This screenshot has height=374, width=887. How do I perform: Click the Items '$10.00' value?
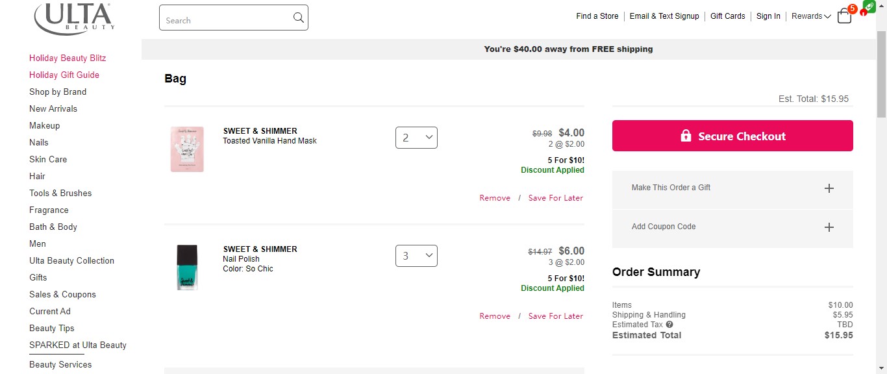coord(841,305)
